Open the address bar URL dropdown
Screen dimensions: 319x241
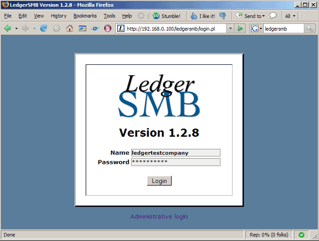tap(230, 28)
